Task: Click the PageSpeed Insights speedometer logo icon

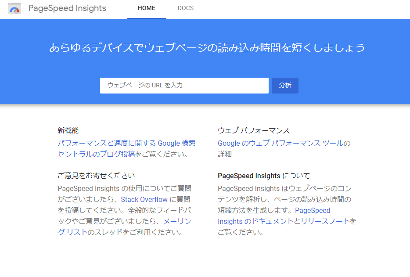Action: (14, 8)
